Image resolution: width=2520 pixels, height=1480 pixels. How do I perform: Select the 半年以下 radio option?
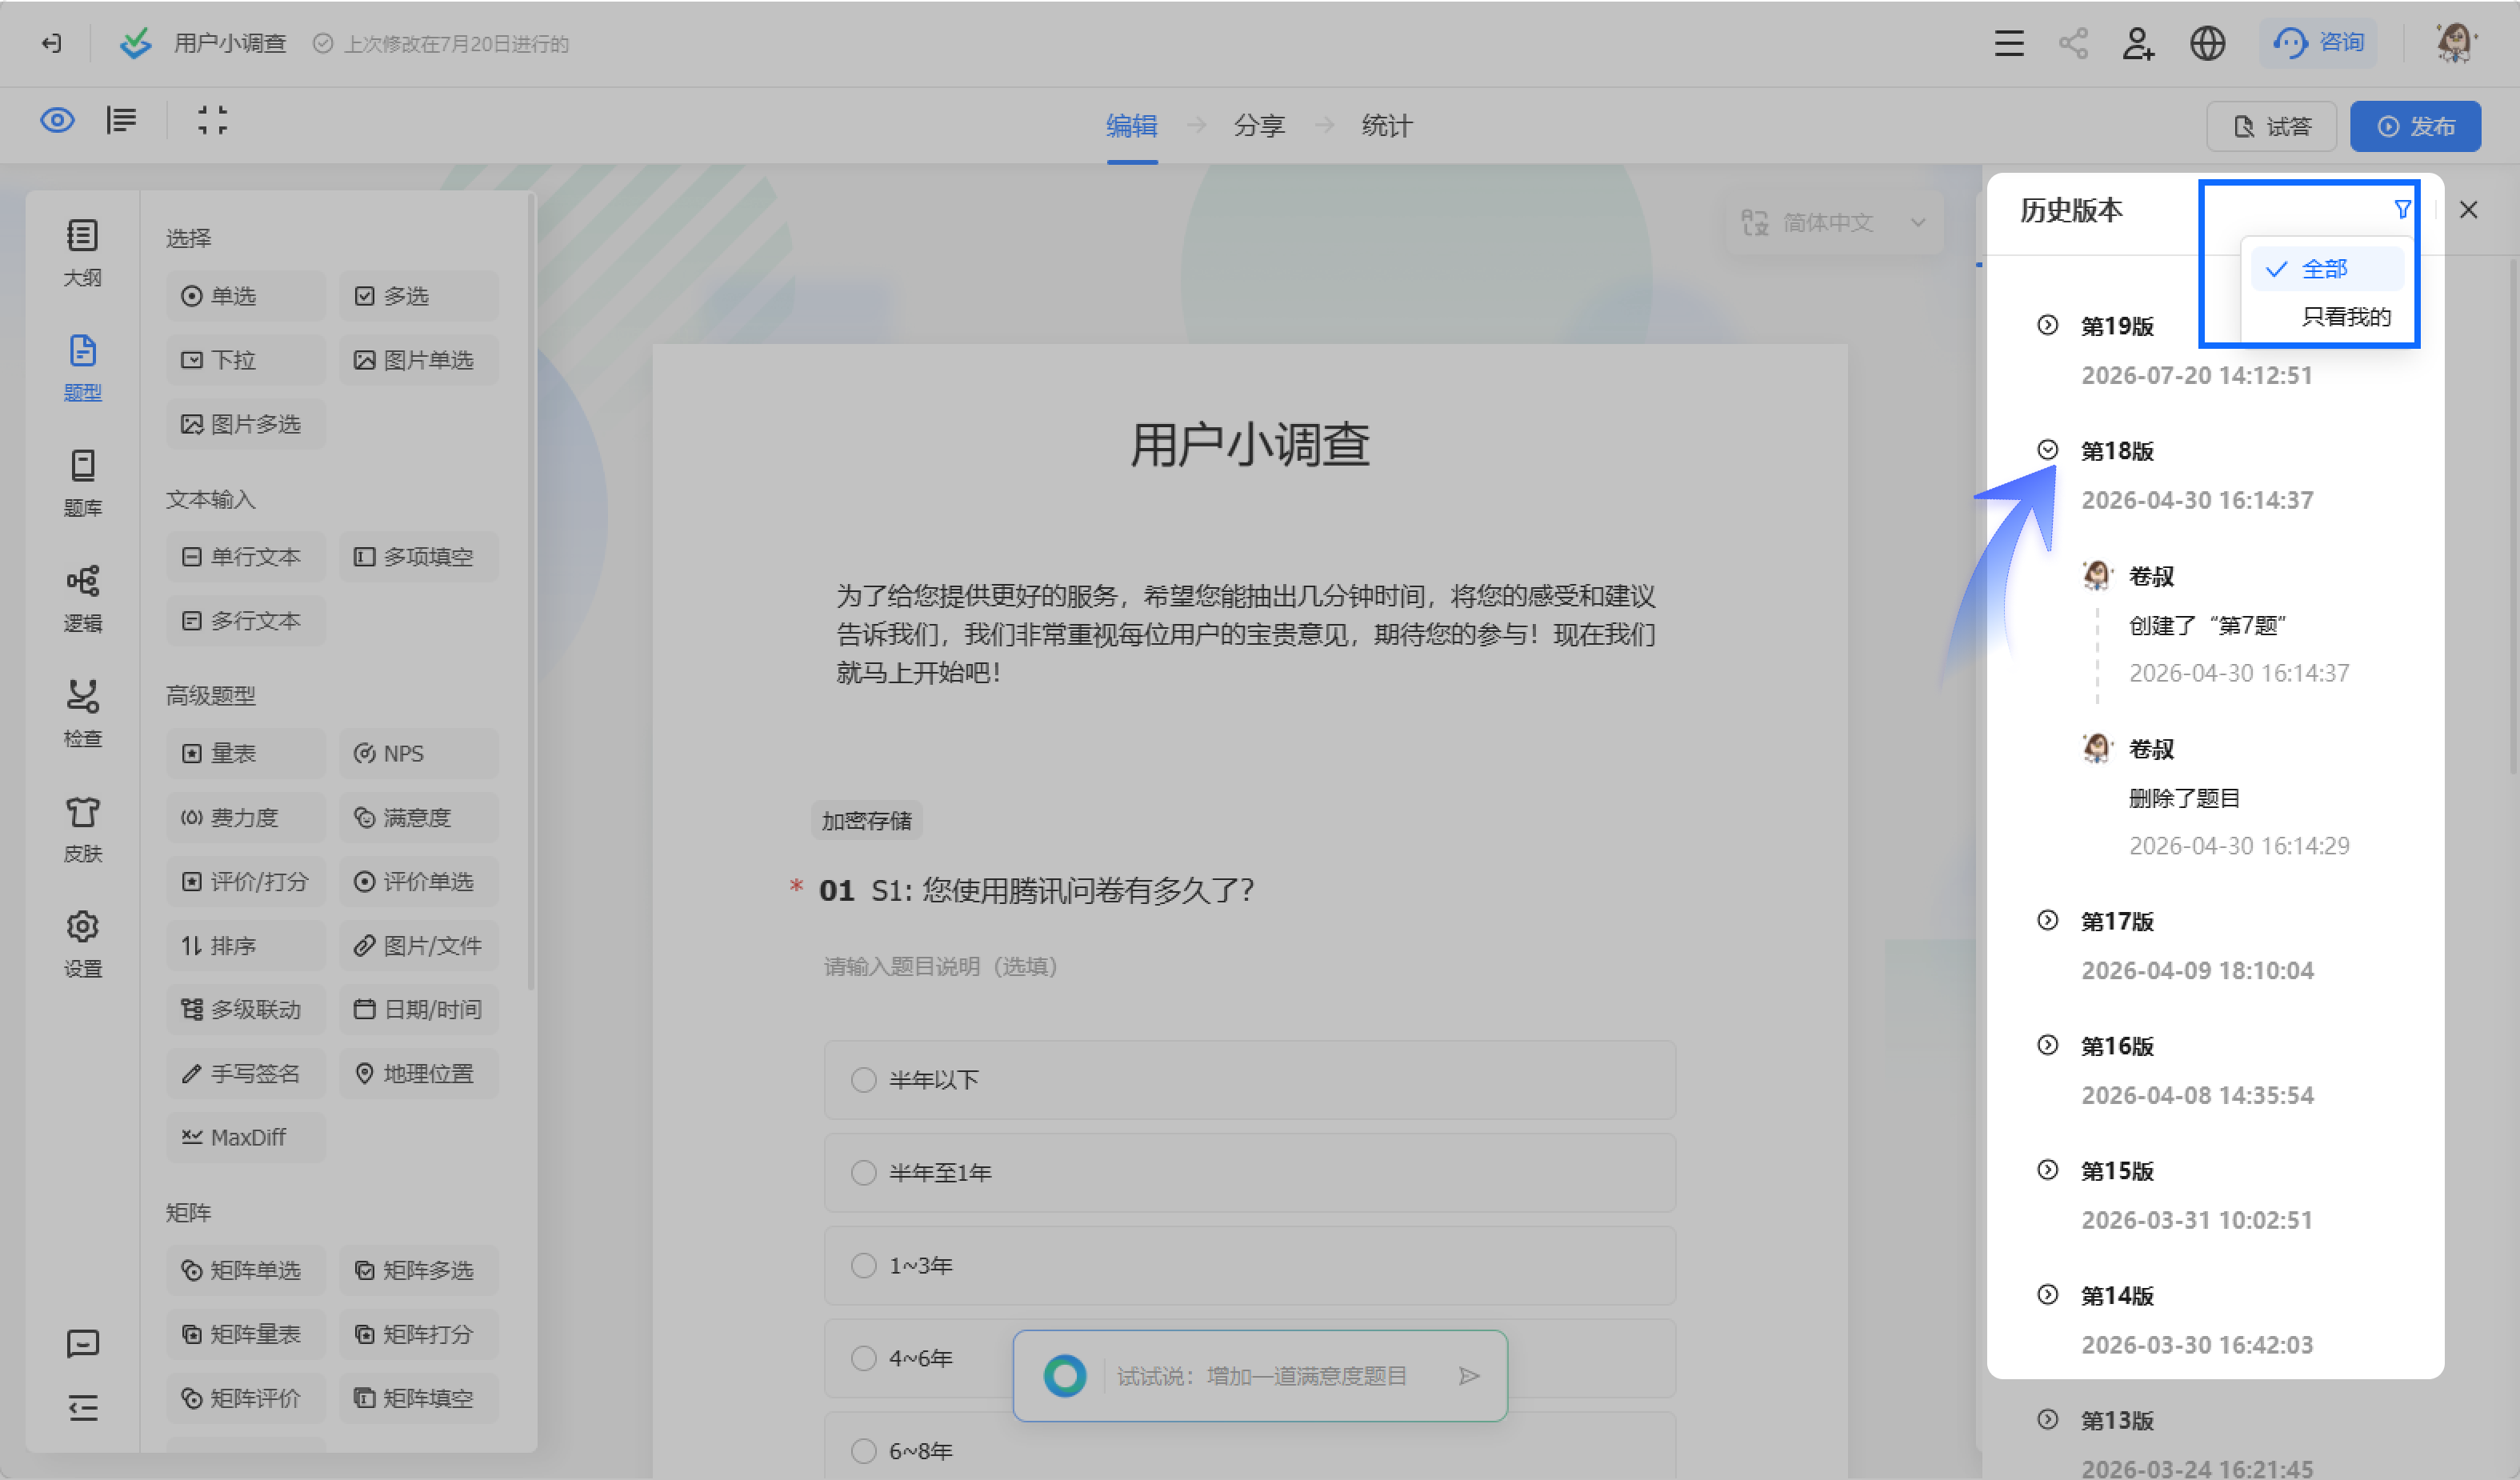(863, 1080)
